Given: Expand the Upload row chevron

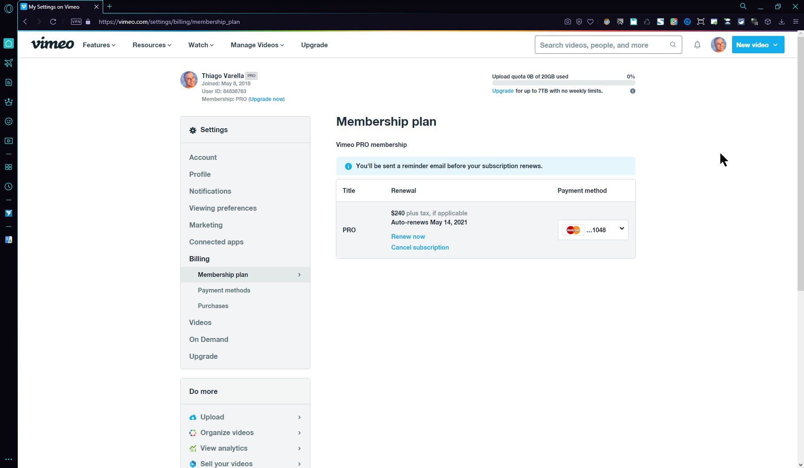Looking at the screenshot, I should pyautogui.click(x=299, y=417).
